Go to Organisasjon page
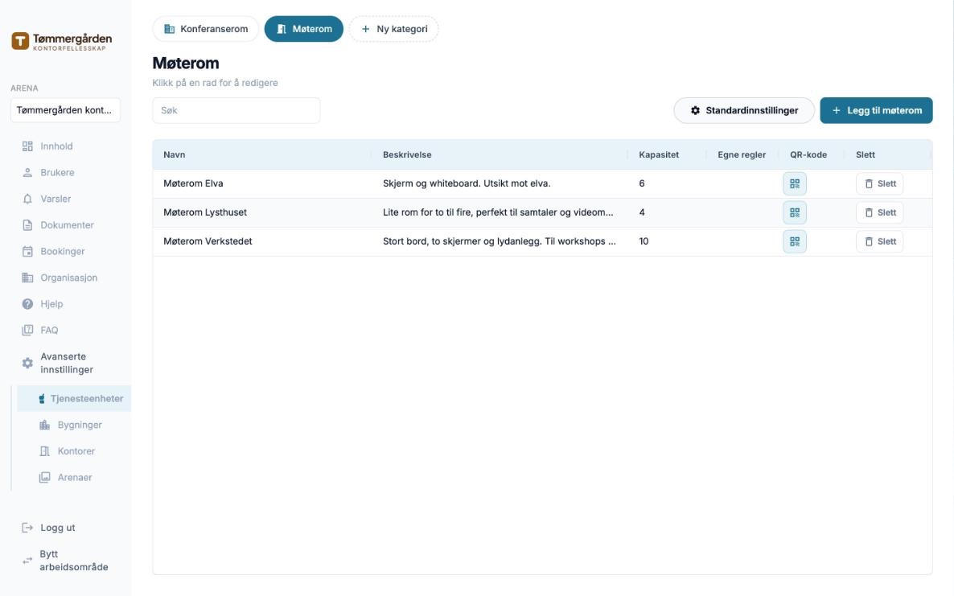This screenshot has height=596, width=954. pyautogui.click(x=68, y=277)
